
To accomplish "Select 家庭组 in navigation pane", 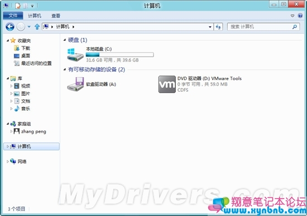I will tap(24, 124).
